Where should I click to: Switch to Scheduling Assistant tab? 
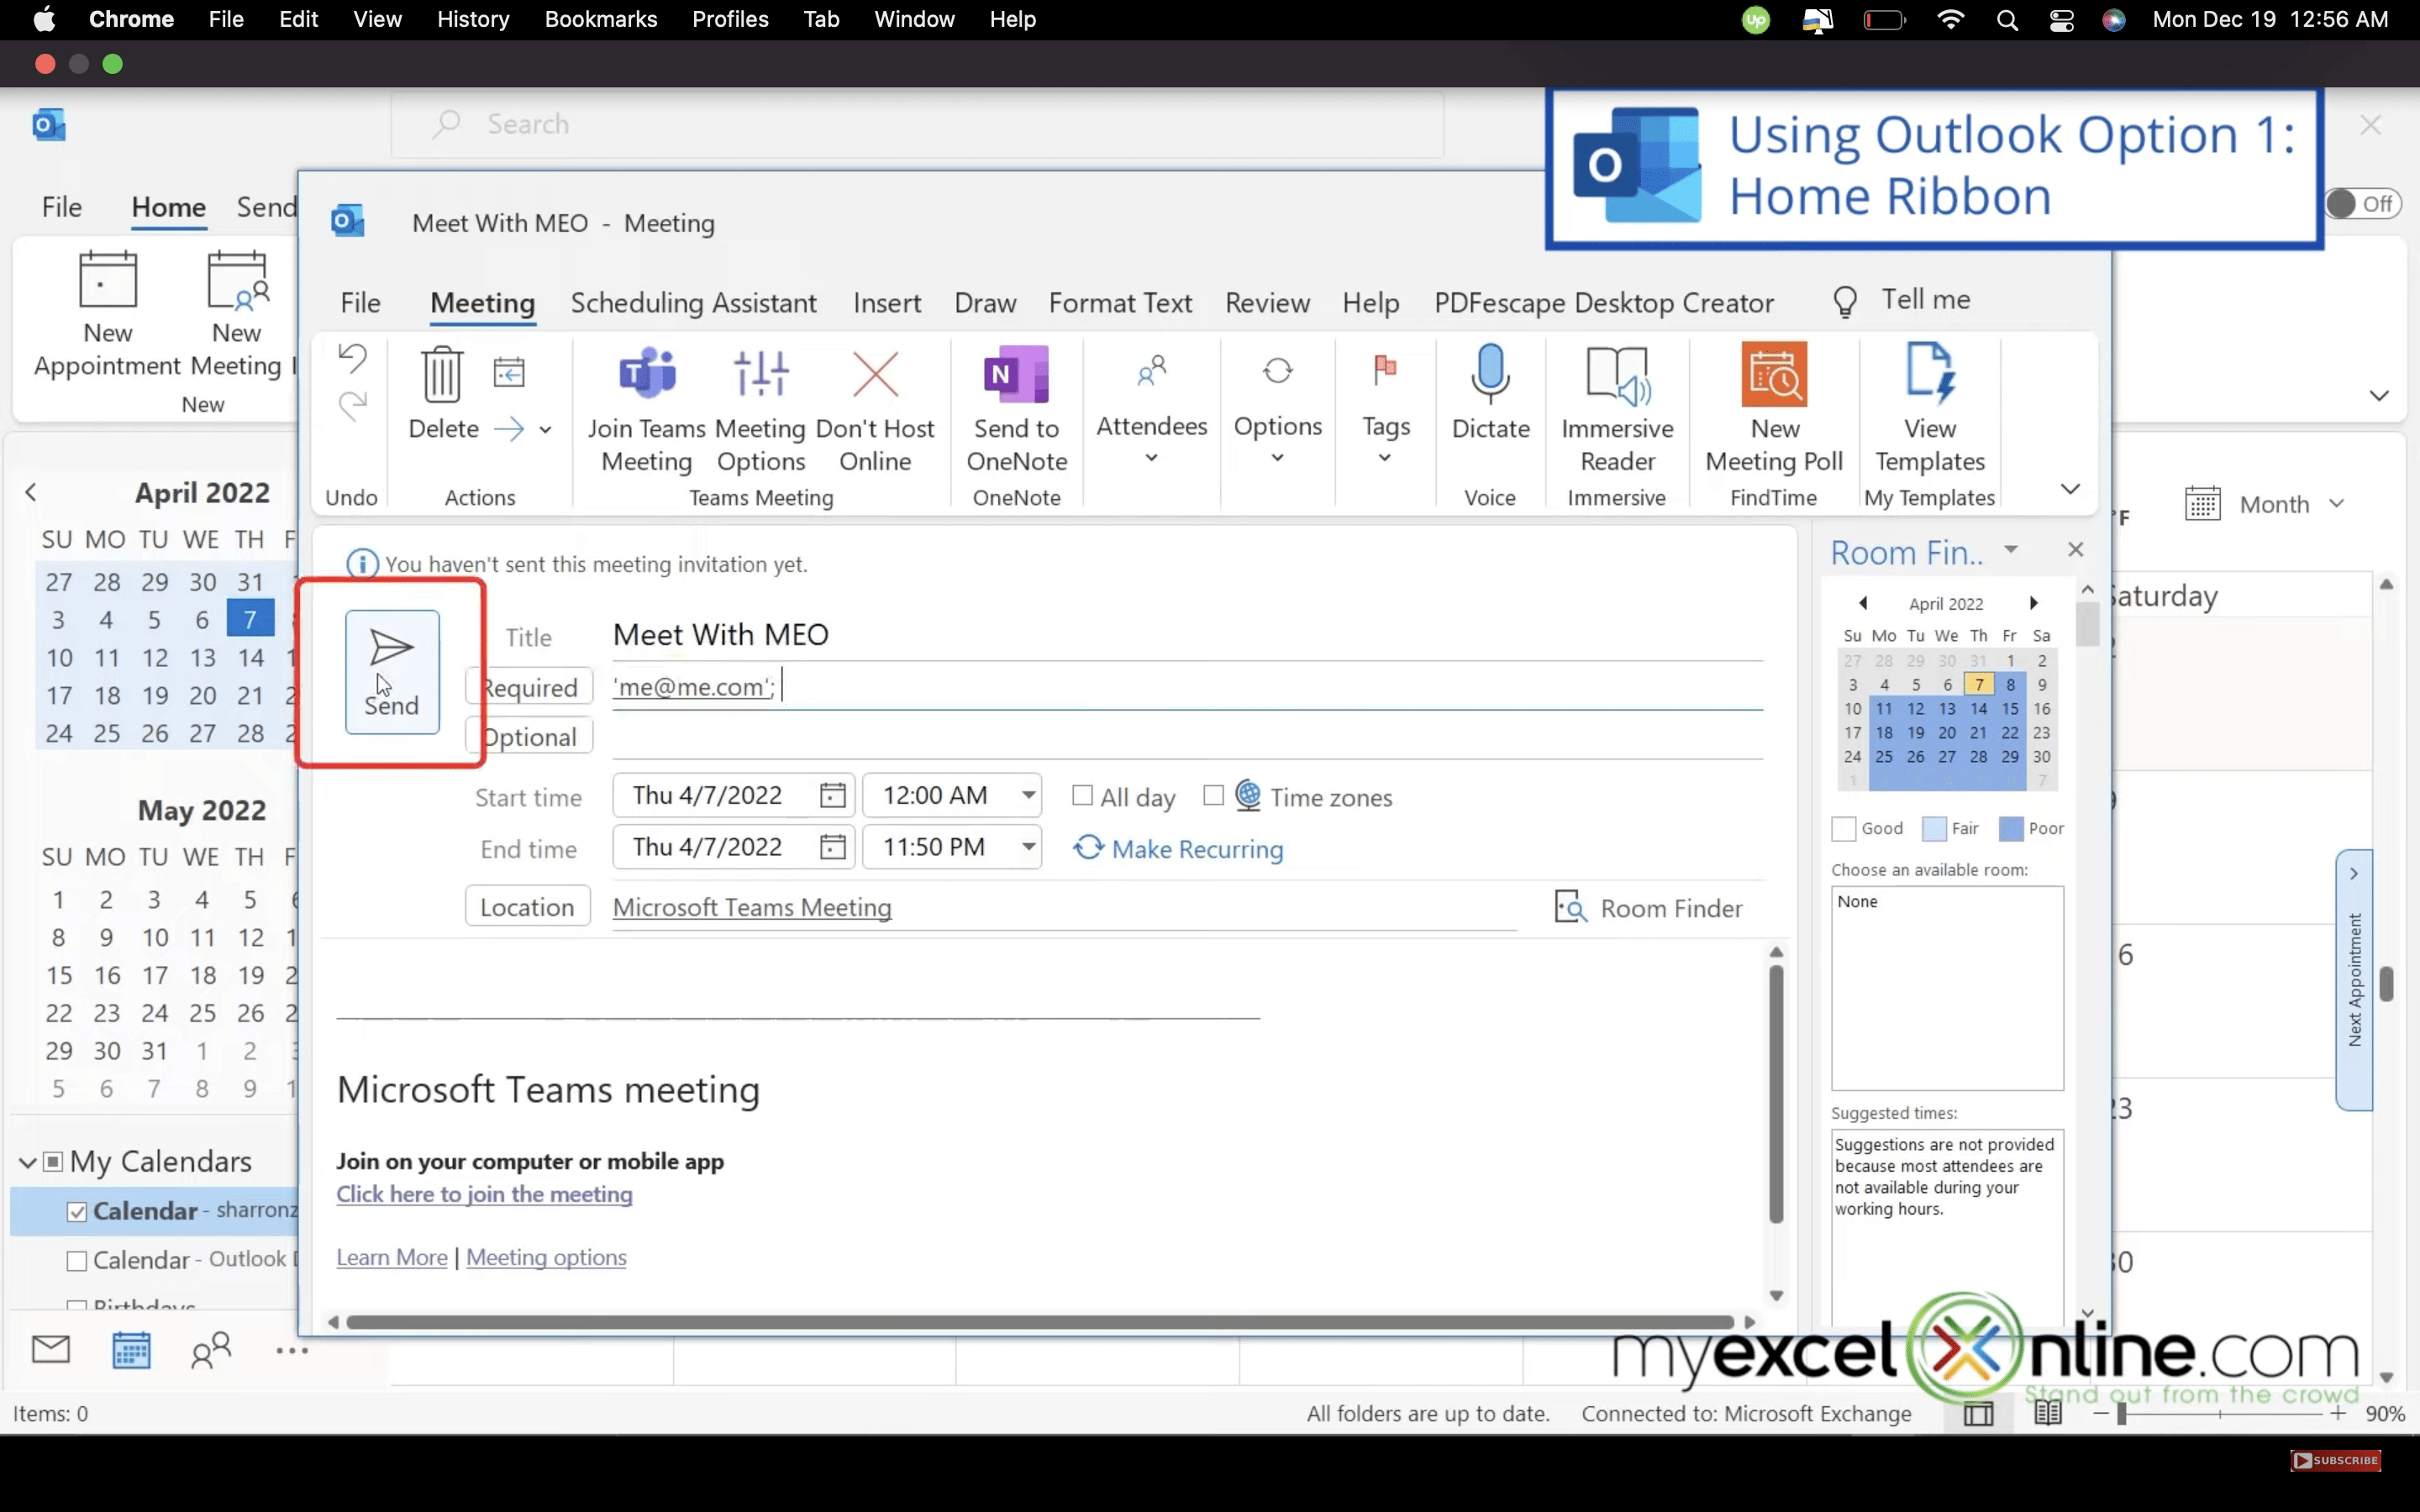click(693, 303)
